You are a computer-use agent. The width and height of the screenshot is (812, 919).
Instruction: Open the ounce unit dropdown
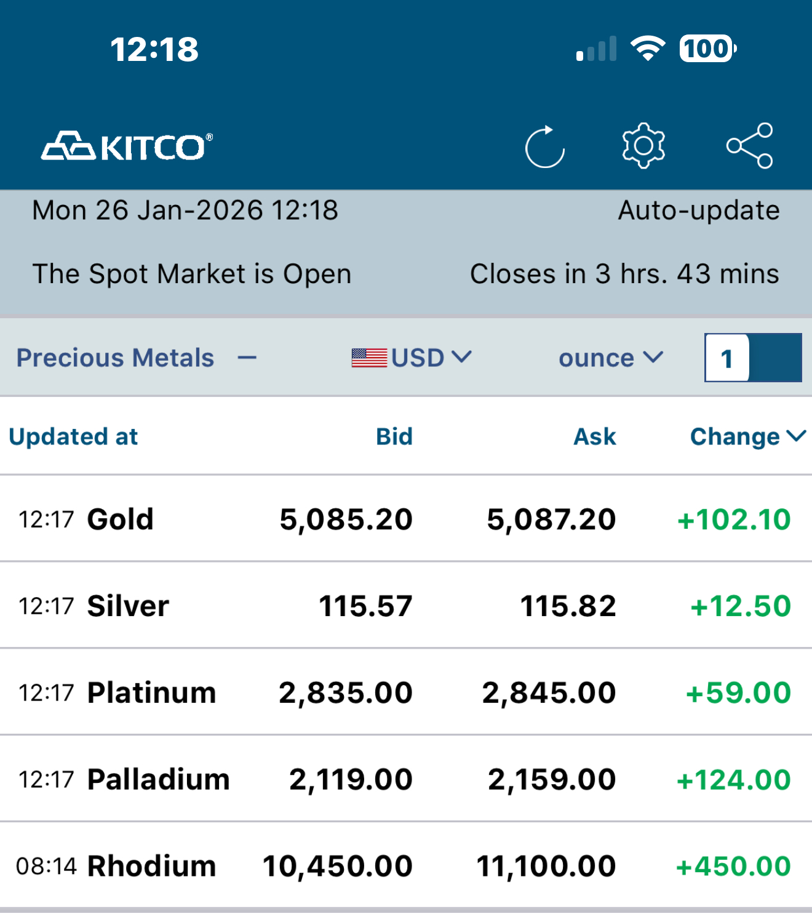[x=610, y=358]
